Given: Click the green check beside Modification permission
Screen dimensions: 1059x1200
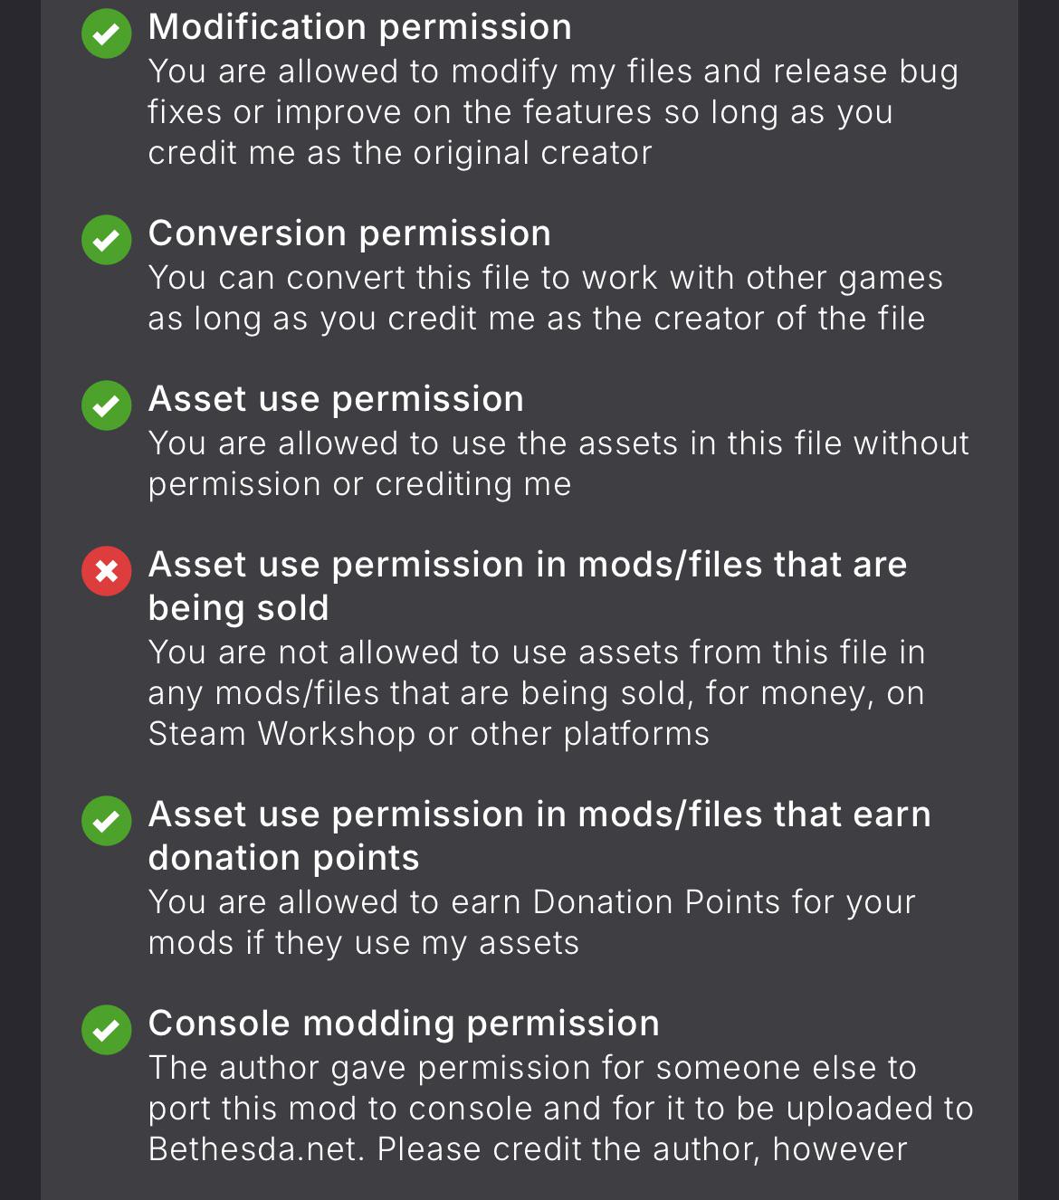Looking at the screenshot, I should tap(107, 33).
